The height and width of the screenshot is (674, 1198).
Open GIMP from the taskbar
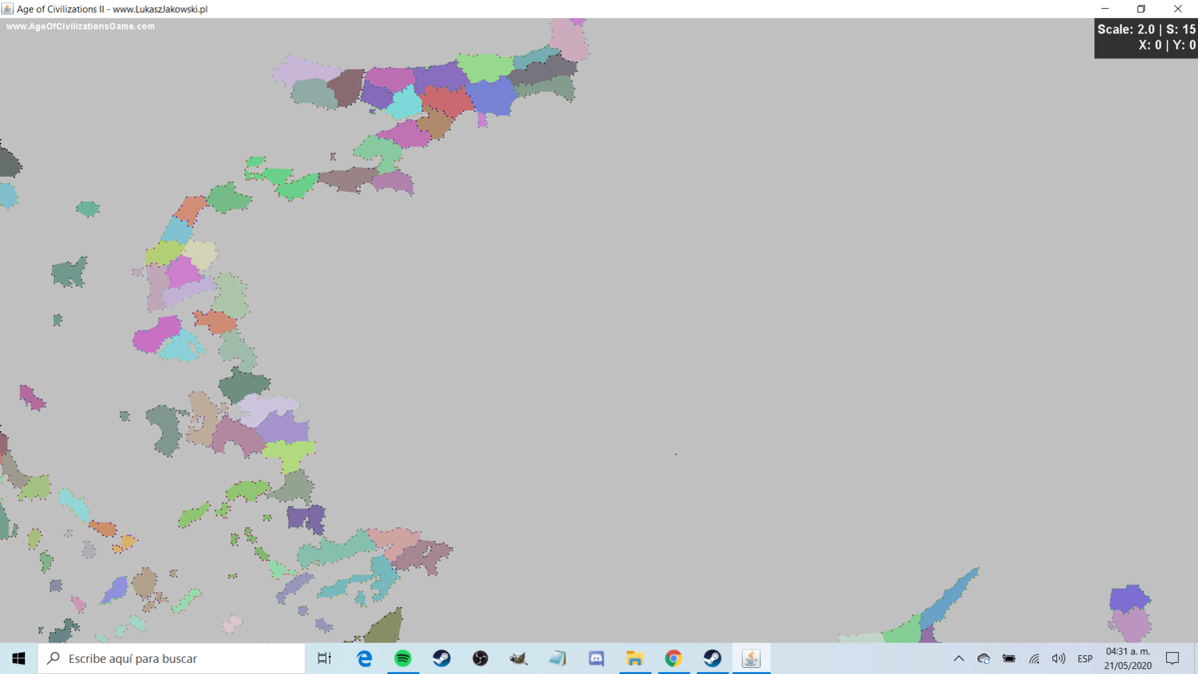[x=519, y=658]
